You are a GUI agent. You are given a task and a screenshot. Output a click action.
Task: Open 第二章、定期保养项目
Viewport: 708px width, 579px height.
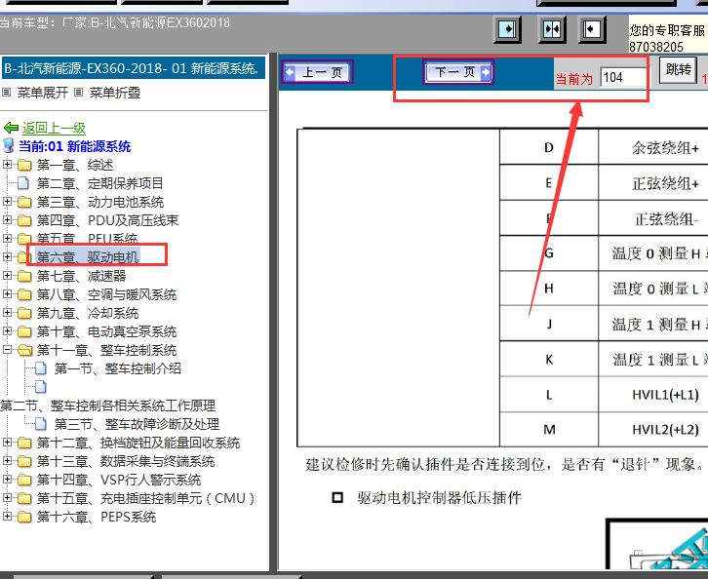(x=99, y=183)
